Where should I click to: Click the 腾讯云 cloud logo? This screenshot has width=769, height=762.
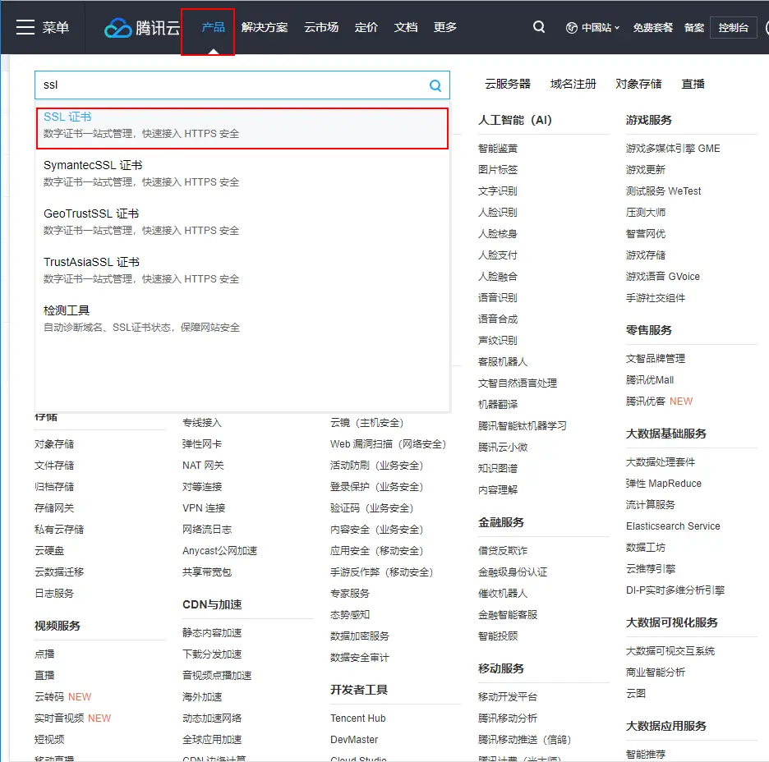coord(142,27)
